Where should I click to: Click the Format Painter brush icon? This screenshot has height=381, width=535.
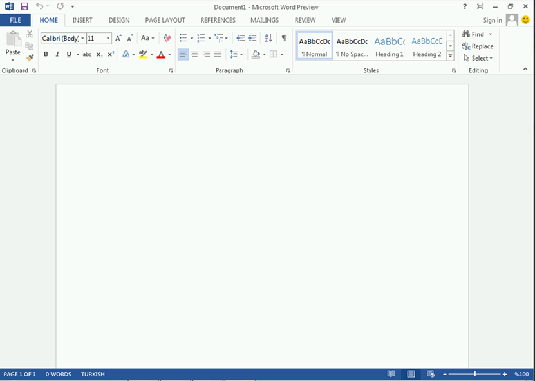[x=30, y=58]
